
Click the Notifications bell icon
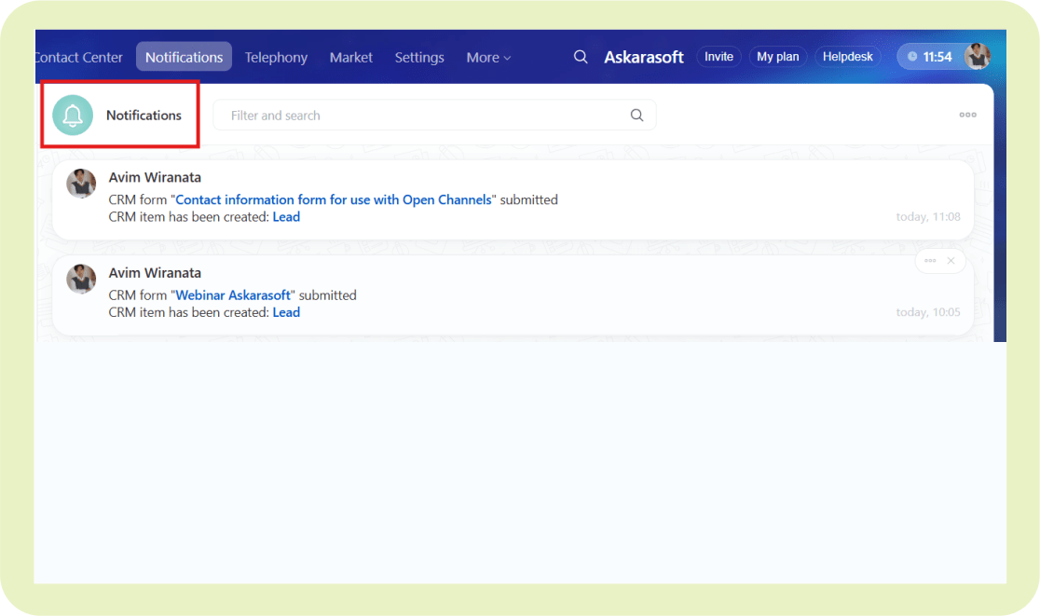tap(73, 116)
